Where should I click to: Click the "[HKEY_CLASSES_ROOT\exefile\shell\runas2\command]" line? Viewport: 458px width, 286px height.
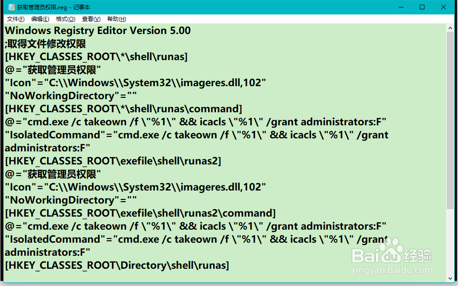pos(140,213)
